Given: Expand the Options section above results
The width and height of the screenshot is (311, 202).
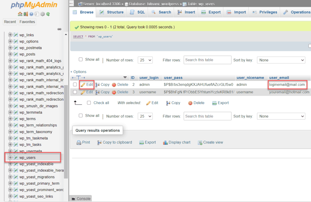Looking at the screenshot, I should (x=78, y=72).
